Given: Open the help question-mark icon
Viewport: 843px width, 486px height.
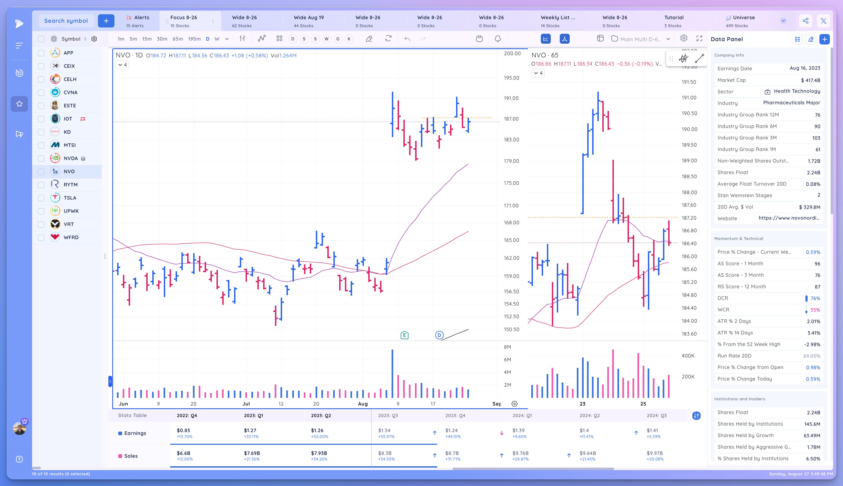Looking at the screenshot, I should point(19,459).
